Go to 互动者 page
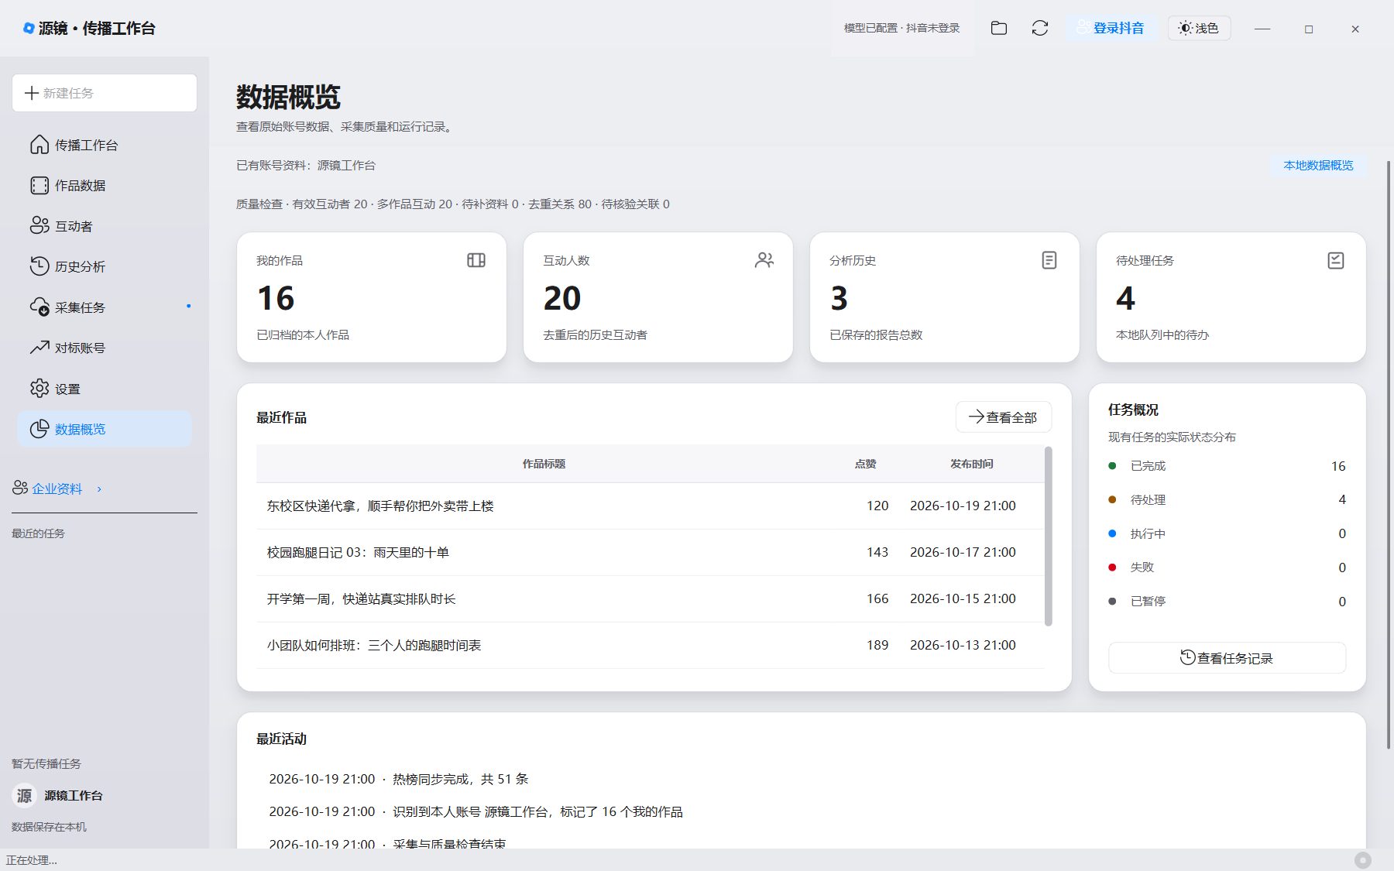 (x=105, y=226)
